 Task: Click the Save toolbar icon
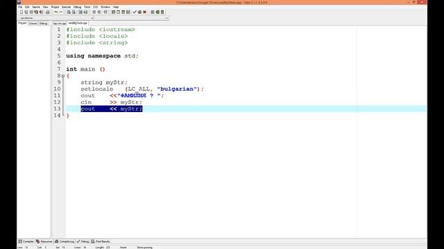[31, 12]
